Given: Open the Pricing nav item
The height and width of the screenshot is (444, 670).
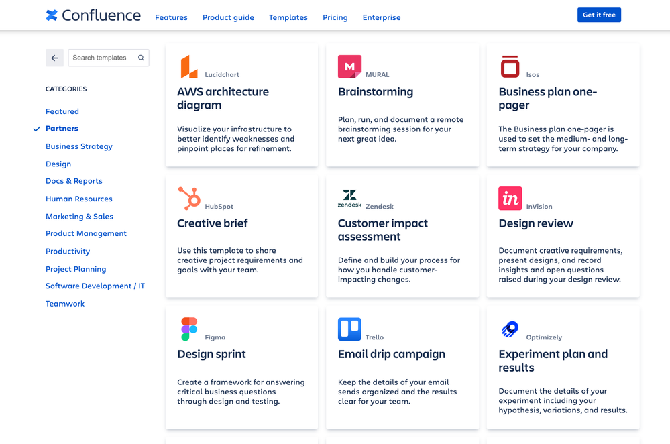Looking at the screenshot, I should (x=335, y=17).
